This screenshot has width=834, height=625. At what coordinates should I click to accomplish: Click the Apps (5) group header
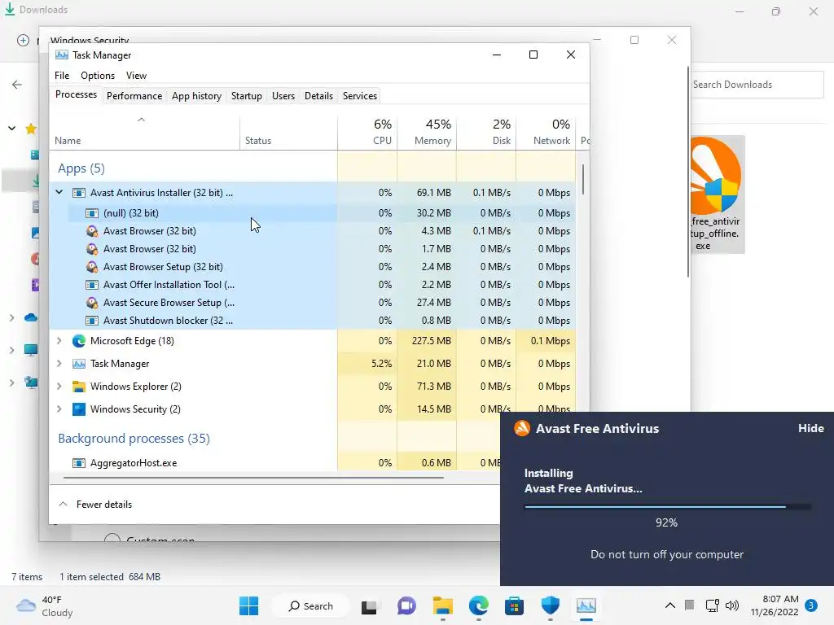click(81, 168)
